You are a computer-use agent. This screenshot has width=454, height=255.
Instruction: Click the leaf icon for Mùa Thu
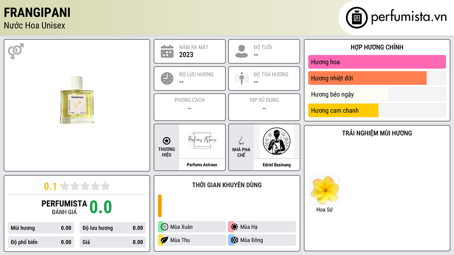tap(164, 240)
